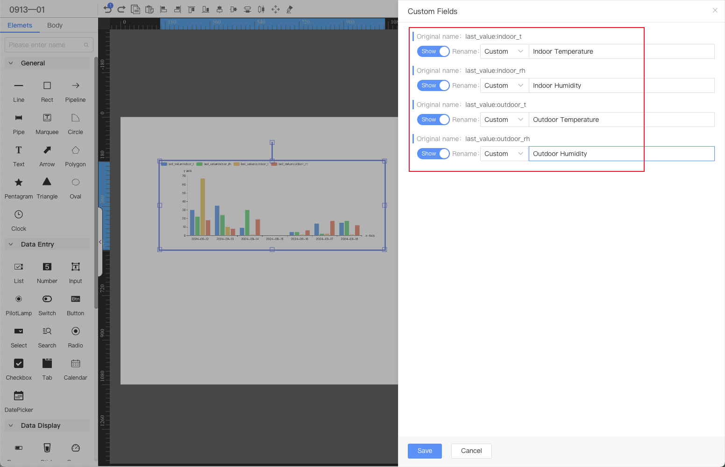Switch to the Body tab
This screenshot has width=725, height=467.
tap(55, 25)
